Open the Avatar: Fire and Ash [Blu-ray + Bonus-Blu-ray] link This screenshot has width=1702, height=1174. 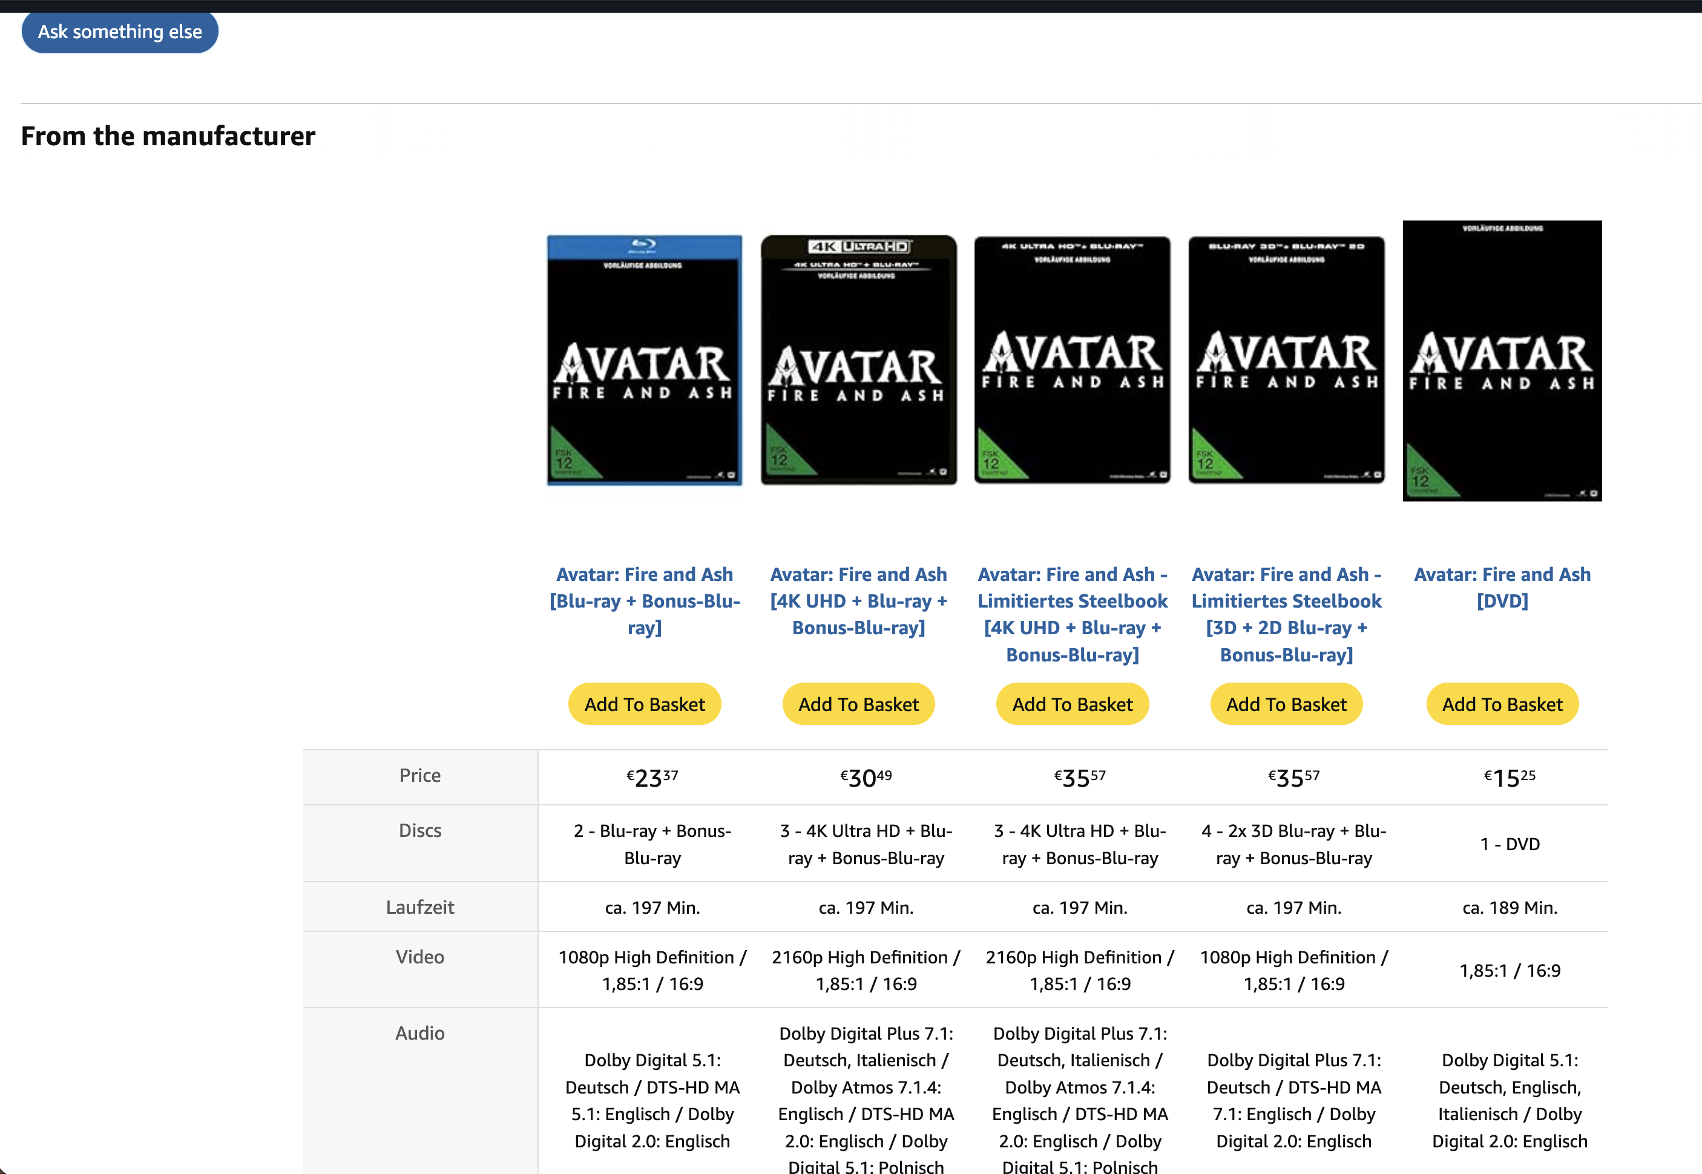[x=645, y=600]
